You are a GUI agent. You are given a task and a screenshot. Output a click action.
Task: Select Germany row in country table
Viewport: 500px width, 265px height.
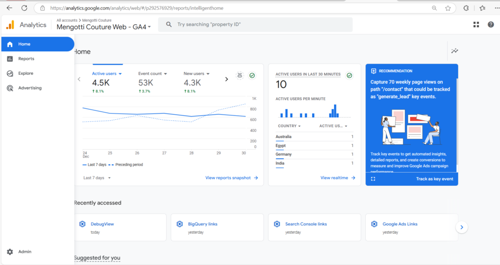pos(314,154)
